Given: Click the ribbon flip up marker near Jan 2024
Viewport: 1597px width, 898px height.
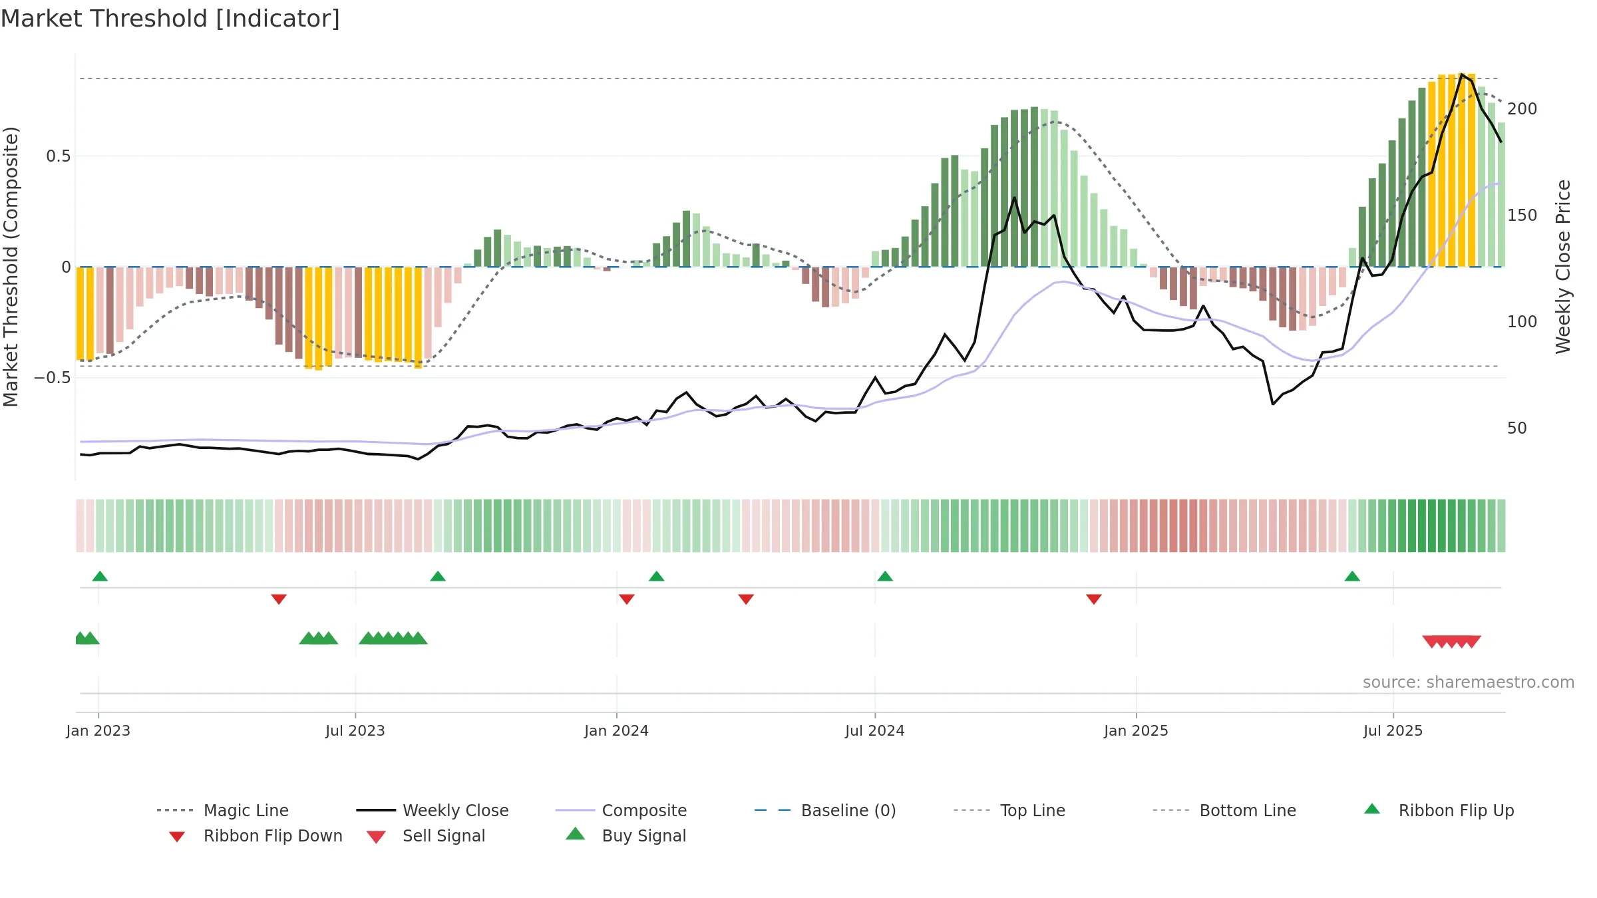Looking at the screenshot, I should 657,576.
